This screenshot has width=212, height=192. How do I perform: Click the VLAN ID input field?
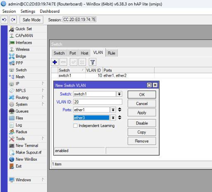98,102
